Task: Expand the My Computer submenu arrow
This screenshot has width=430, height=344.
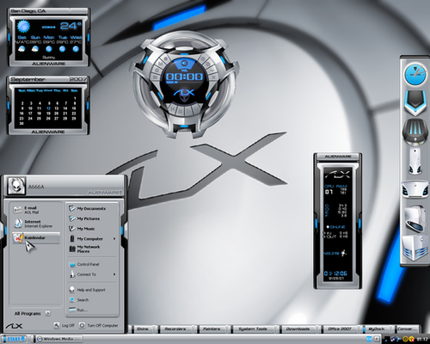Action: [114, 238]
